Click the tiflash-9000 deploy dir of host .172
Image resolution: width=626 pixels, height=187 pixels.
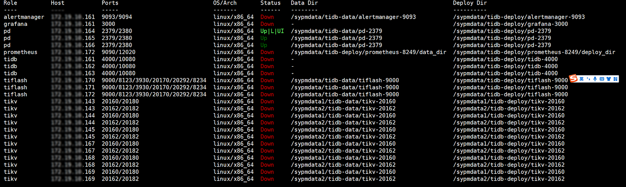coord(510,94)
